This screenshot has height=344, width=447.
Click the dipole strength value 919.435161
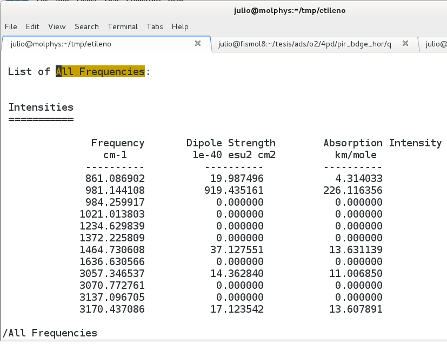tap(237, 190)
